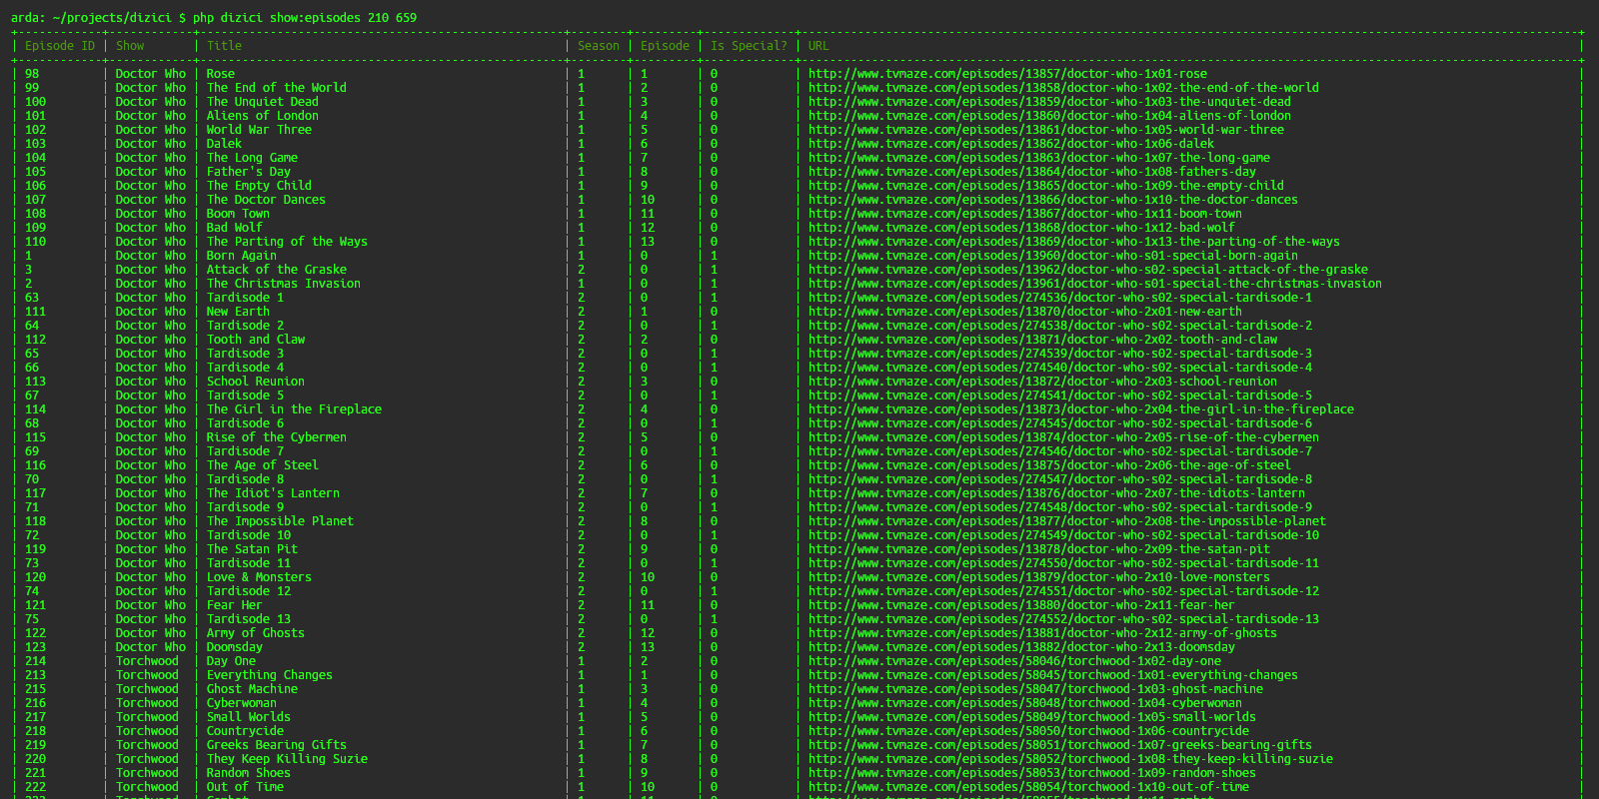
Task: Click the title 'Attack of the Graske'
Action: (x=277, y=270)
